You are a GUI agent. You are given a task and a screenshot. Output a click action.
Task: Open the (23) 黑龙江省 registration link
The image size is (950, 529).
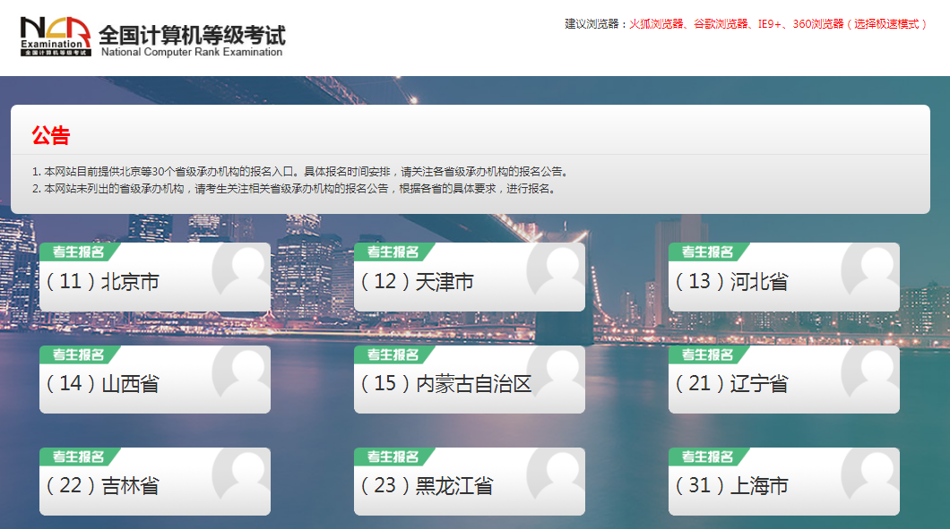coord(427,486)
